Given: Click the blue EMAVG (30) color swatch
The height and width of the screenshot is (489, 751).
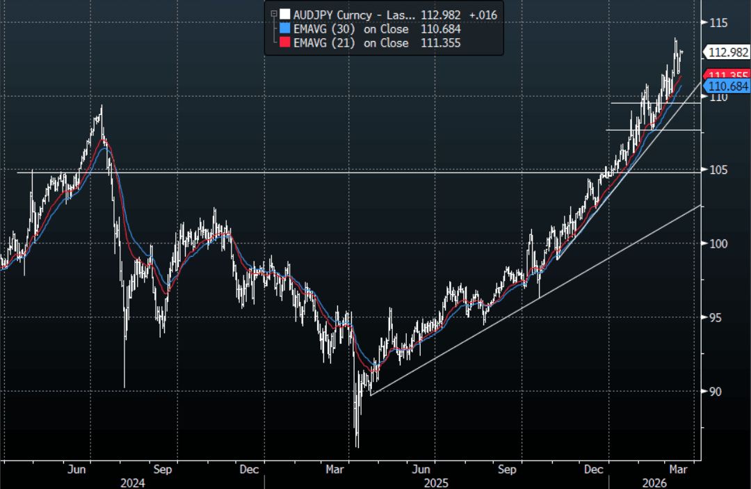Looking at the screenshot, I should coord(285,29).
